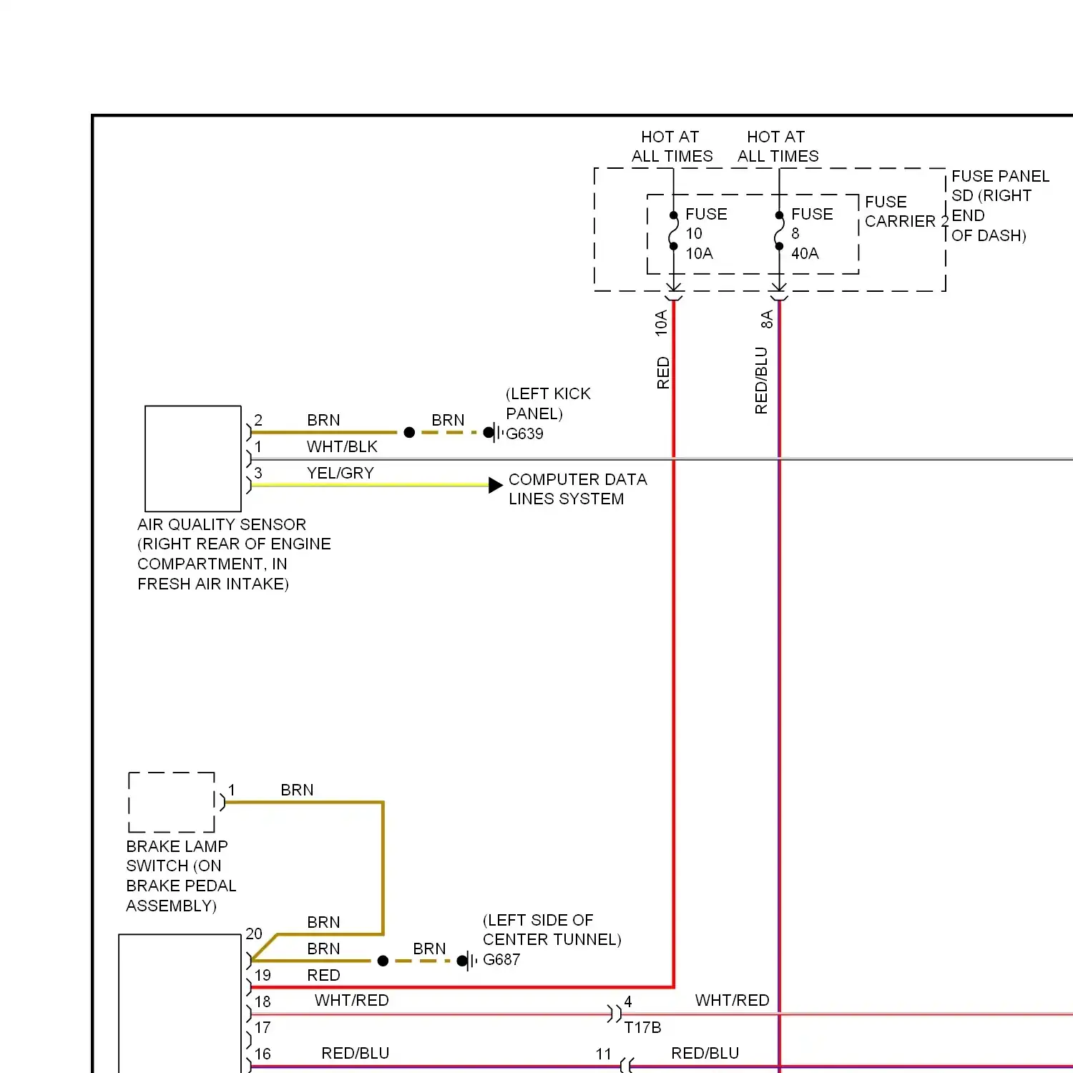This screenshot has height=1073, width=1073.
Task: Click the FUSE PANEL SD description
Action: pos(1000,206)
